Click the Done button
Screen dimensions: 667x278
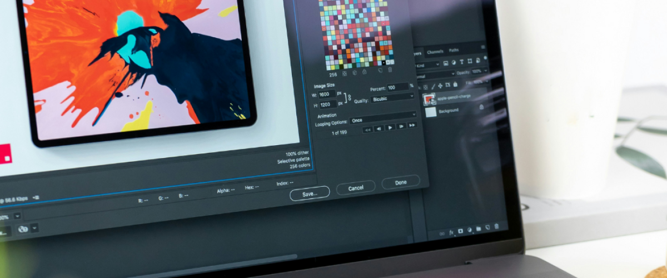click(x=401, y=182)
